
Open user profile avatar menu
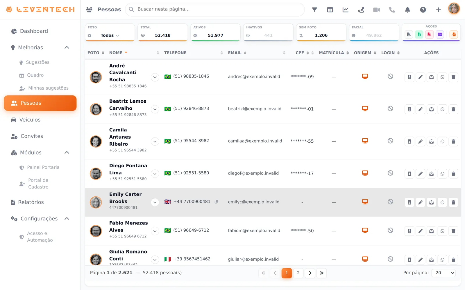(x=454, y=9)
